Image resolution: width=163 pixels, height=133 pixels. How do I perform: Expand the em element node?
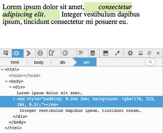coord(14,99)
